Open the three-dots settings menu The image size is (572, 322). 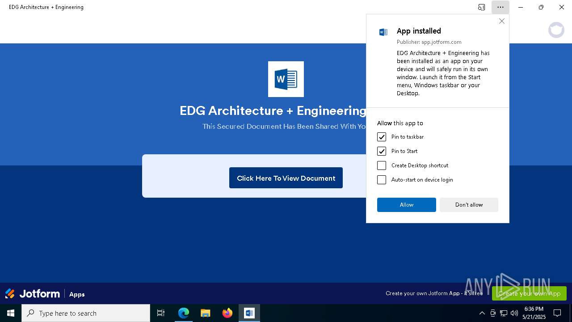coord(500,7)
